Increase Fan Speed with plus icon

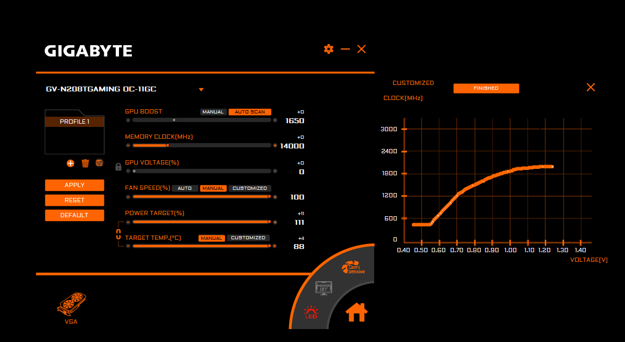275,197
